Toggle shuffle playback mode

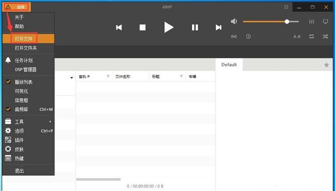[x=325, y=37]
